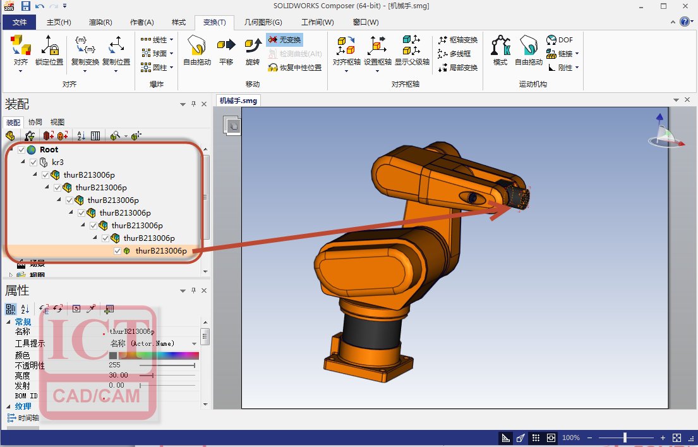Click the 名称 field showing thurB213006p
698x447 pixels.
(152, 331)
